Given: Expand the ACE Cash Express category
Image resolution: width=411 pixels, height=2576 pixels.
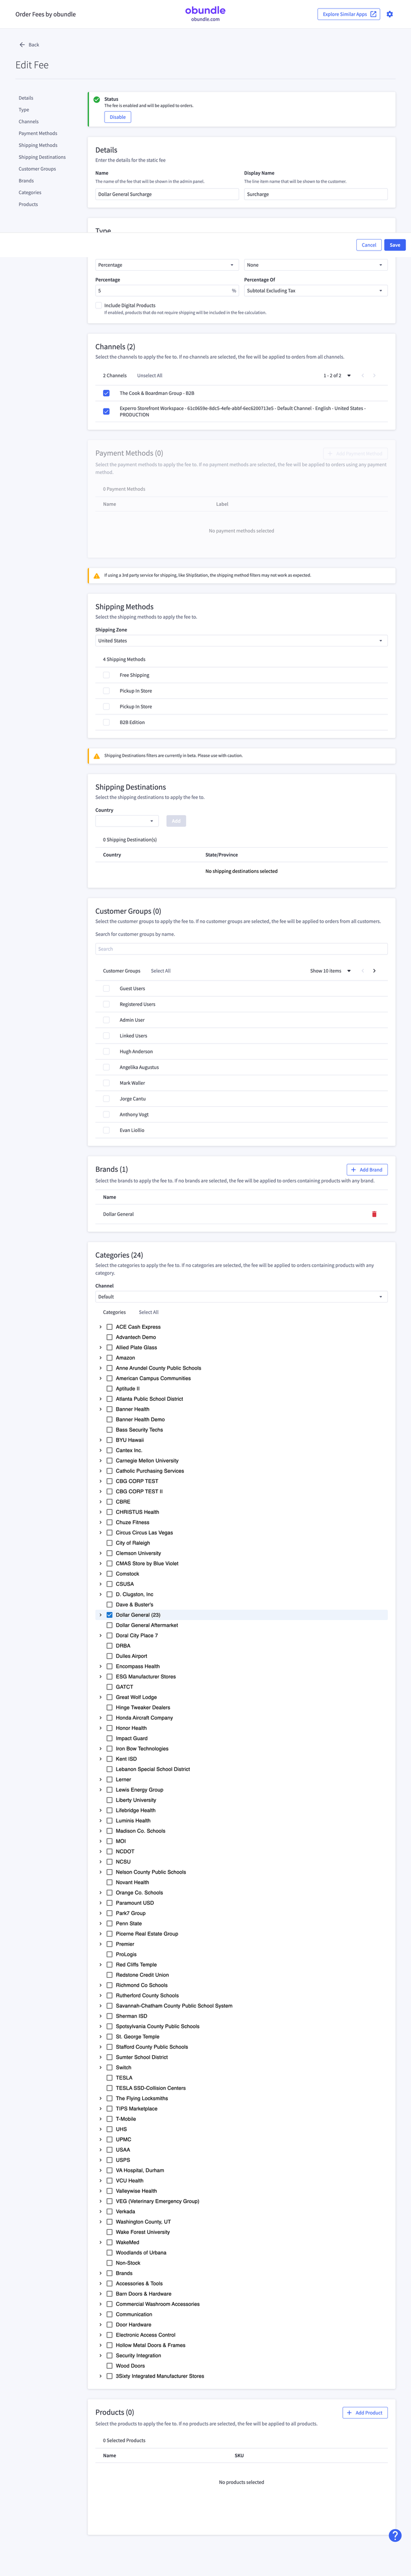Looking at the screenshot, I should (x=101, y=1327).
